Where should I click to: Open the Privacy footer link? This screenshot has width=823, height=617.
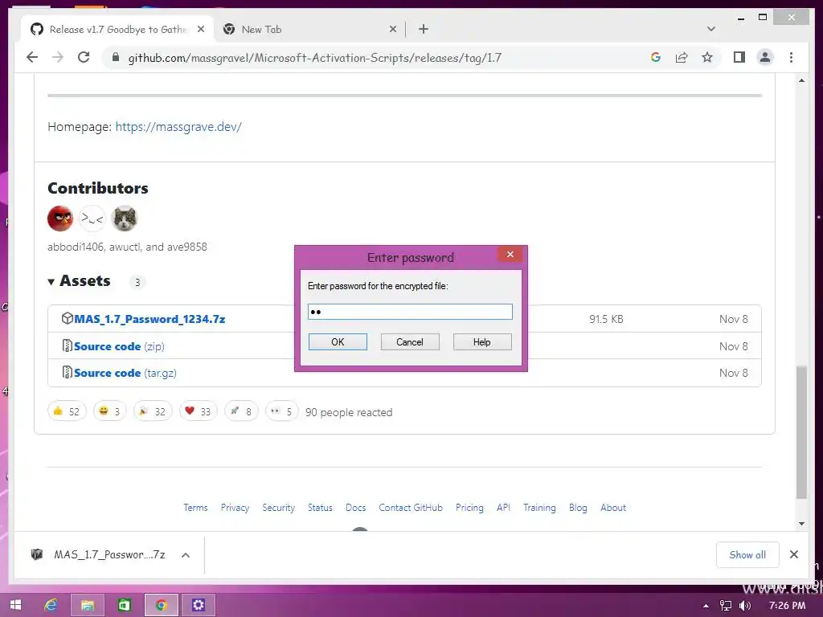pos(235,508)
